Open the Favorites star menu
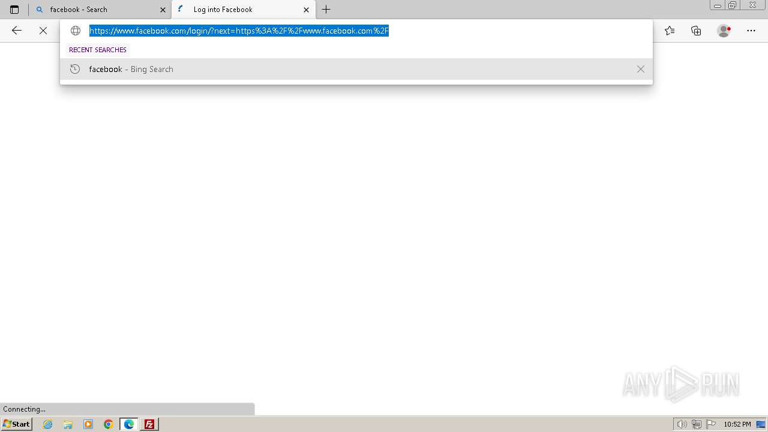Image resolution: width=768 pixels, height=432 pixels. (x=670, y=31)
